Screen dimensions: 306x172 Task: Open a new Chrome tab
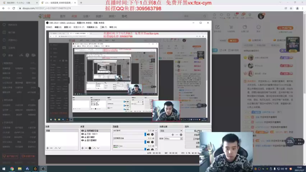81,3
